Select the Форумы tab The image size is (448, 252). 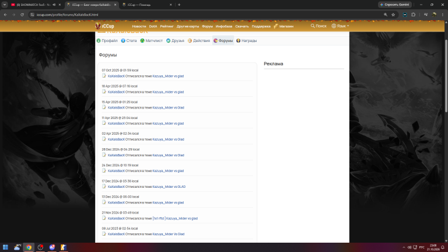click(x=223, y=41)
